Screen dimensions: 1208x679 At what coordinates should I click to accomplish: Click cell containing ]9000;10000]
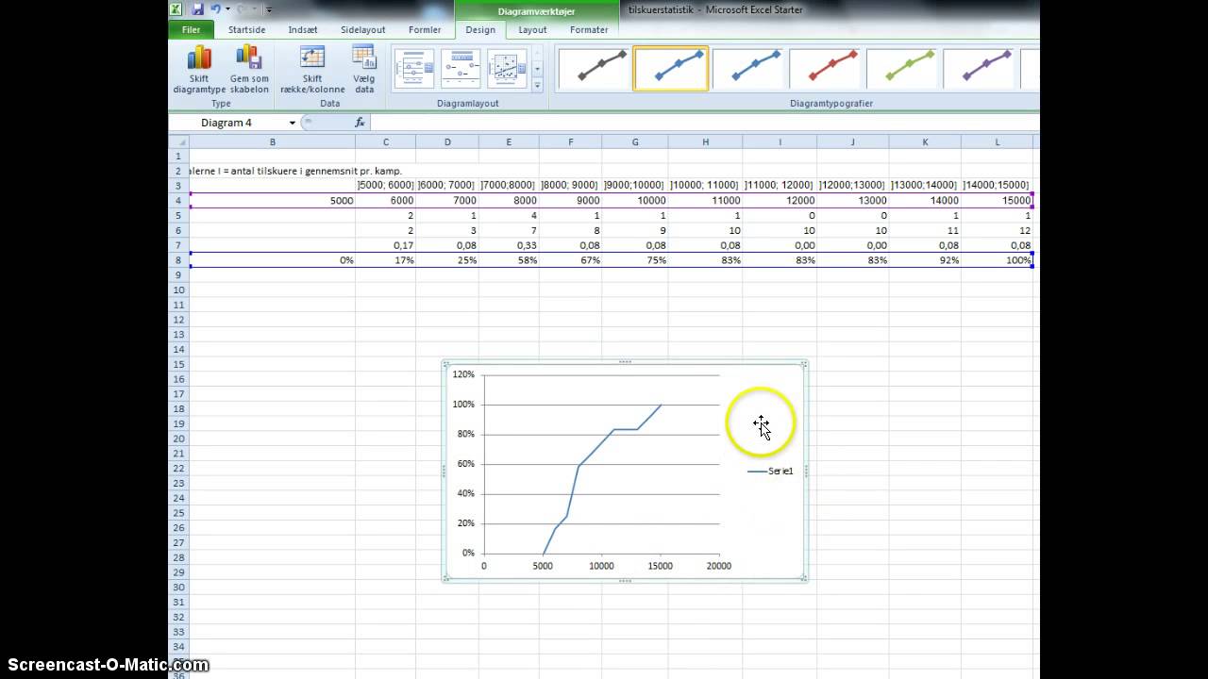pyautogui.click(x=635, y=186)
